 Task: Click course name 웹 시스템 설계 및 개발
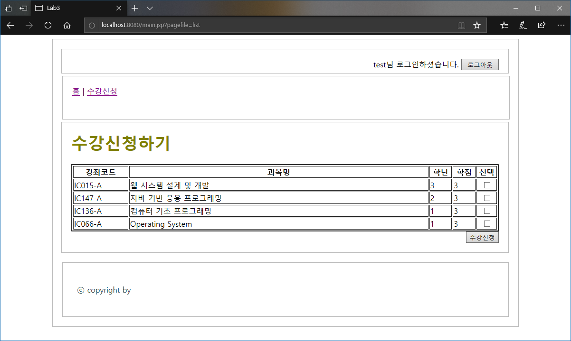point(169,185)
